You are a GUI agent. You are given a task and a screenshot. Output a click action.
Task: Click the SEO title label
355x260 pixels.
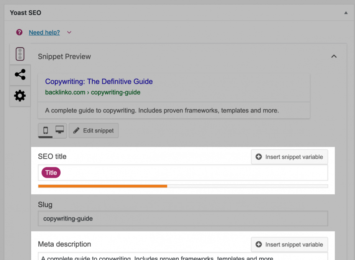pos(52,157)
